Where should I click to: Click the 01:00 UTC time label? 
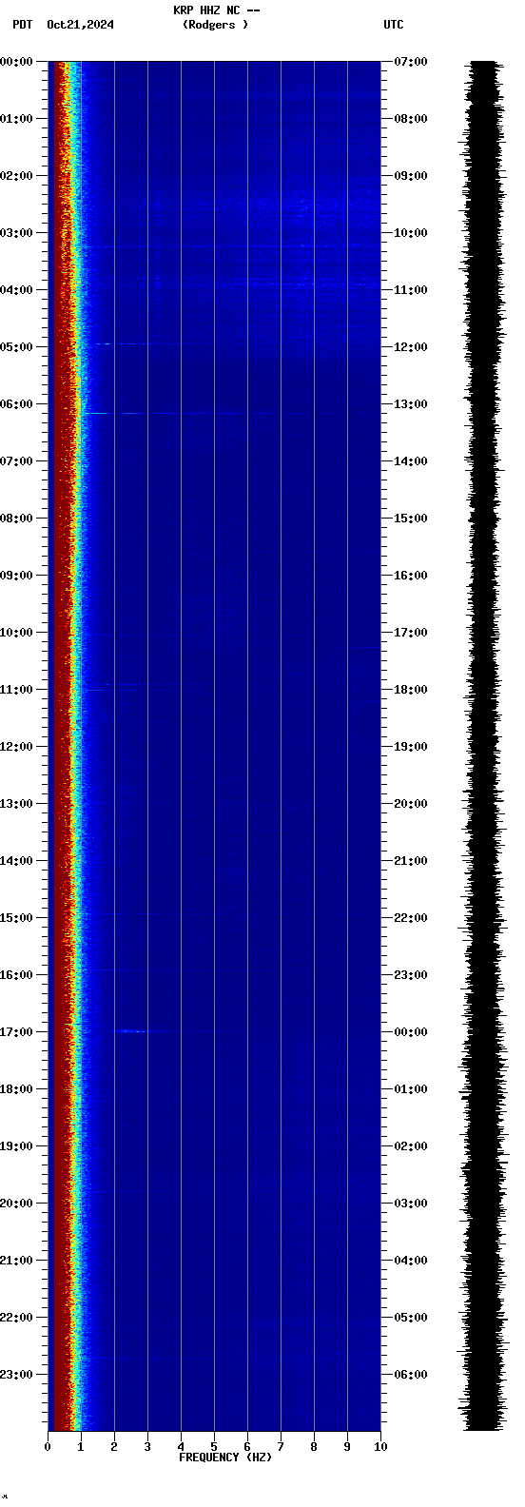click(x=411, y=1089)
